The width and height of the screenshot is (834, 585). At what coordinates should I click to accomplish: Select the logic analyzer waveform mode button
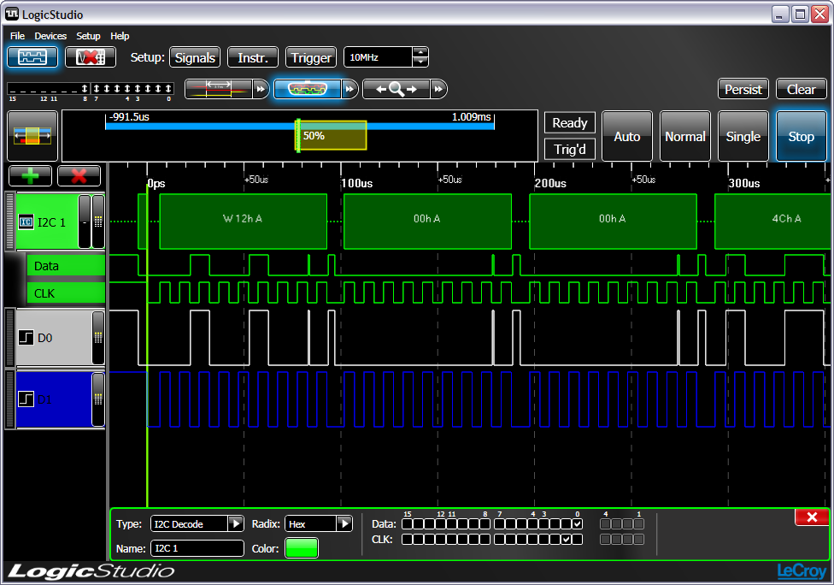coord(32,57)
